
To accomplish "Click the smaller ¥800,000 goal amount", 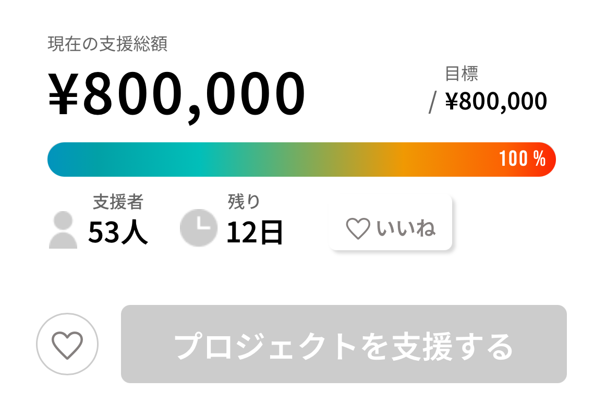I will [x=496, y=101].
